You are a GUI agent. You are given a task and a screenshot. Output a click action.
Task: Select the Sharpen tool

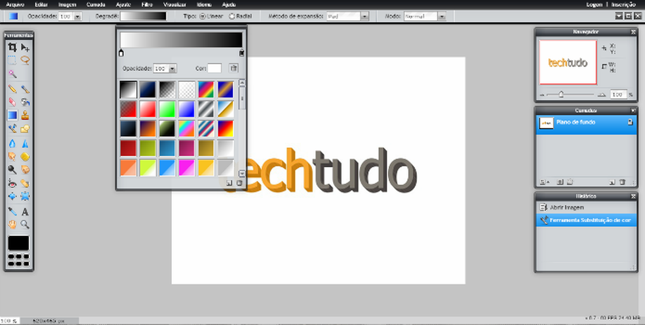point(25,143)
